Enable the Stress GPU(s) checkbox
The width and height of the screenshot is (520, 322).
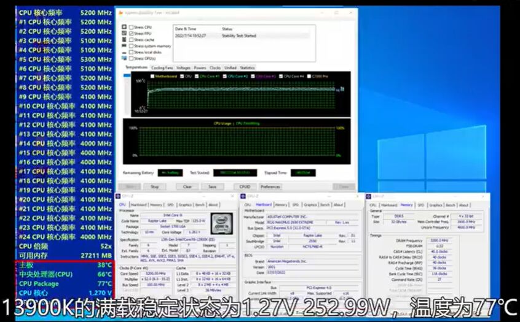132,59
